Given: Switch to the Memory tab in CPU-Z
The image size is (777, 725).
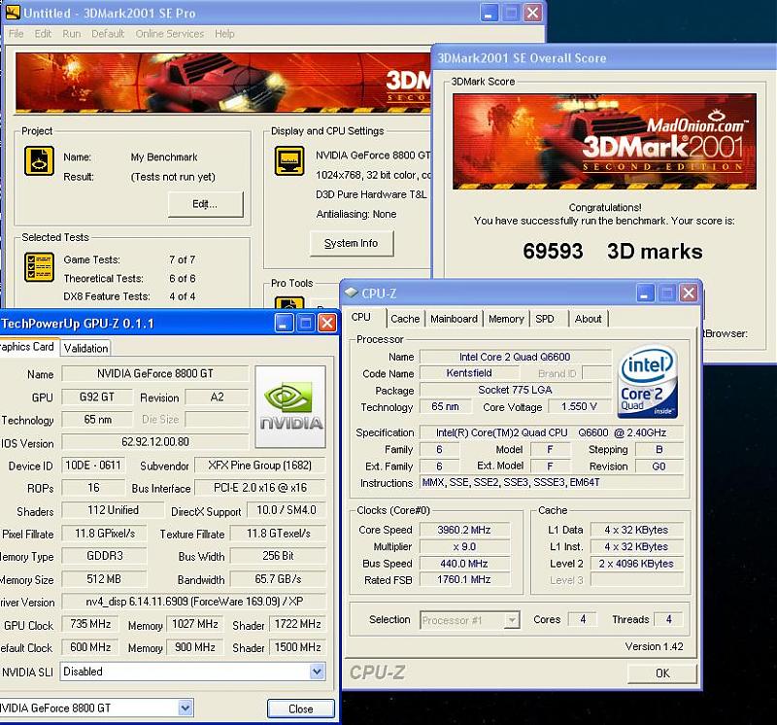Looking at the screenshot, I should click(506, 319).
